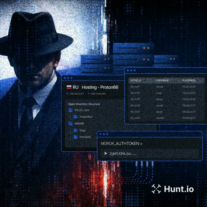Select the '64_bit_new' folder name
The height and width of the screenshot is (207, 207).
pyautogui.click(x=82, y=110)
